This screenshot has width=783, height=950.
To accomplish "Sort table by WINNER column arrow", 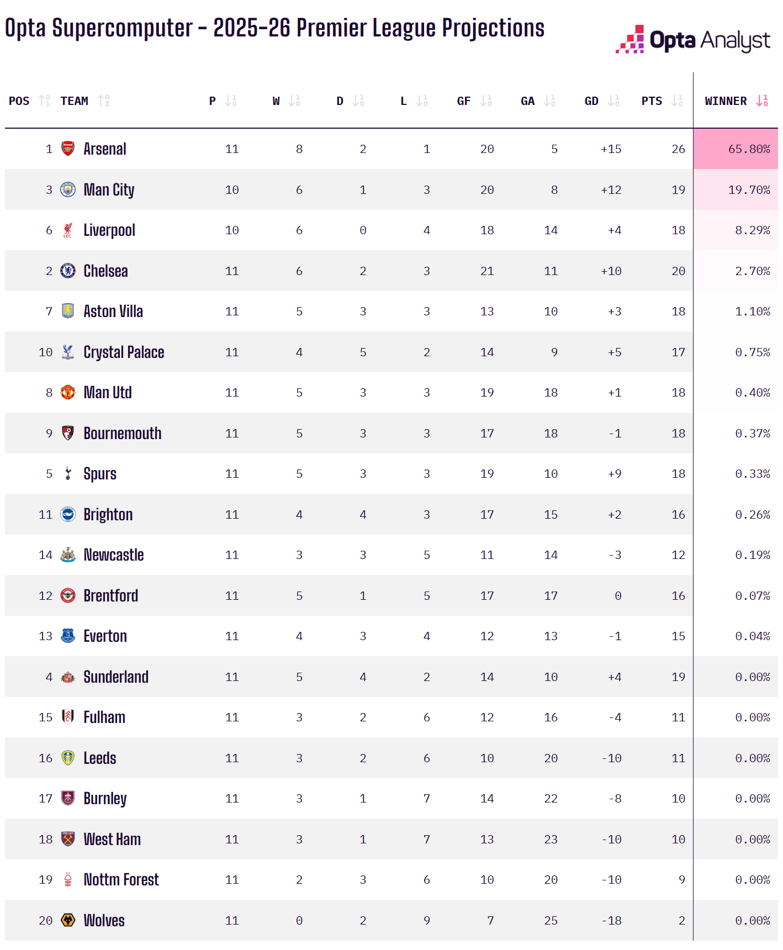I will [x=762, y=101].
